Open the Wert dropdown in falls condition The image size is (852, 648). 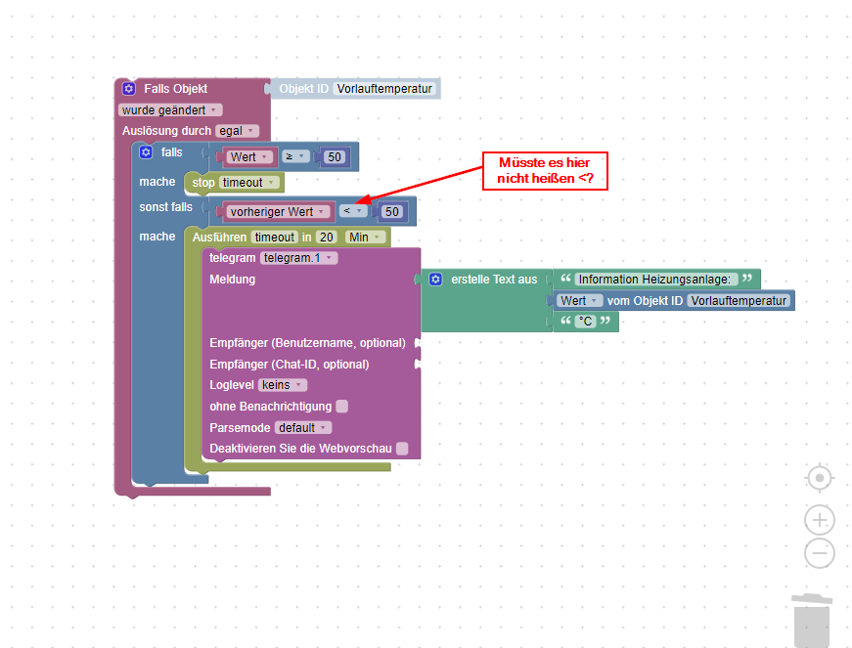click(248, 156)
